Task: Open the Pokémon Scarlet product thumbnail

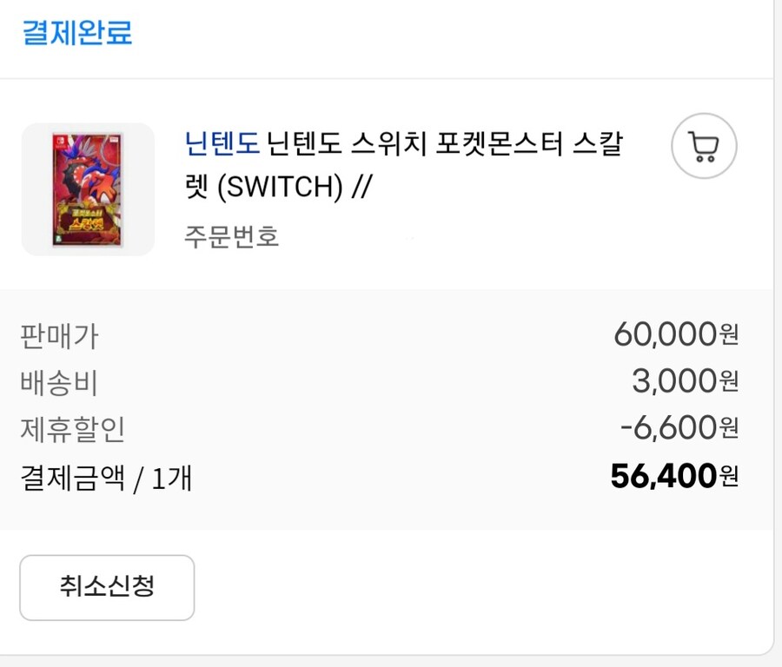Action: click(x=88, y=189)
